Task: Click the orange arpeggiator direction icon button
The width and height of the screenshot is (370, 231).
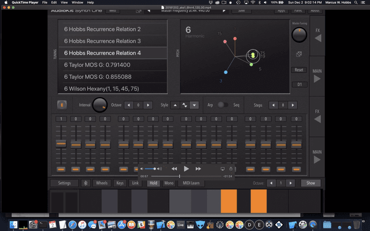Action: coord(62,105)
